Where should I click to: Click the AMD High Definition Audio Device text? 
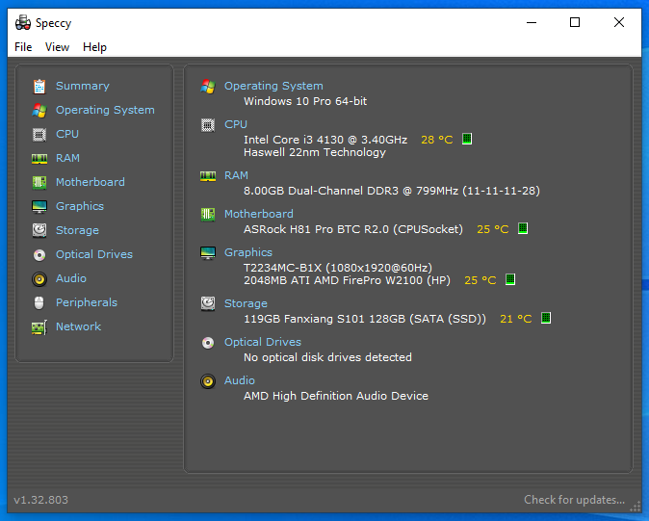(336, 396)
